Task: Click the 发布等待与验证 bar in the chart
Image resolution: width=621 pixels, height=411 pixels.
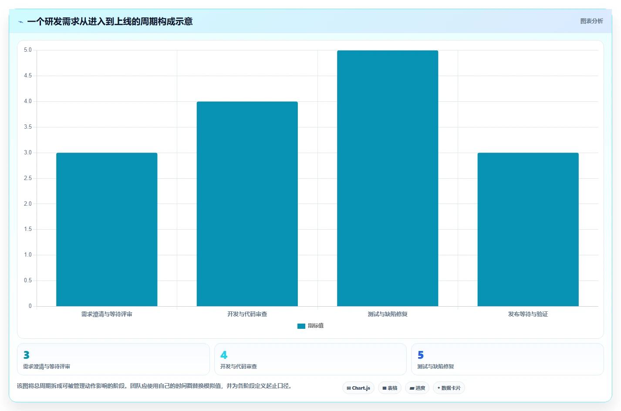Action: pyautogui.click(x=528, y=230)
